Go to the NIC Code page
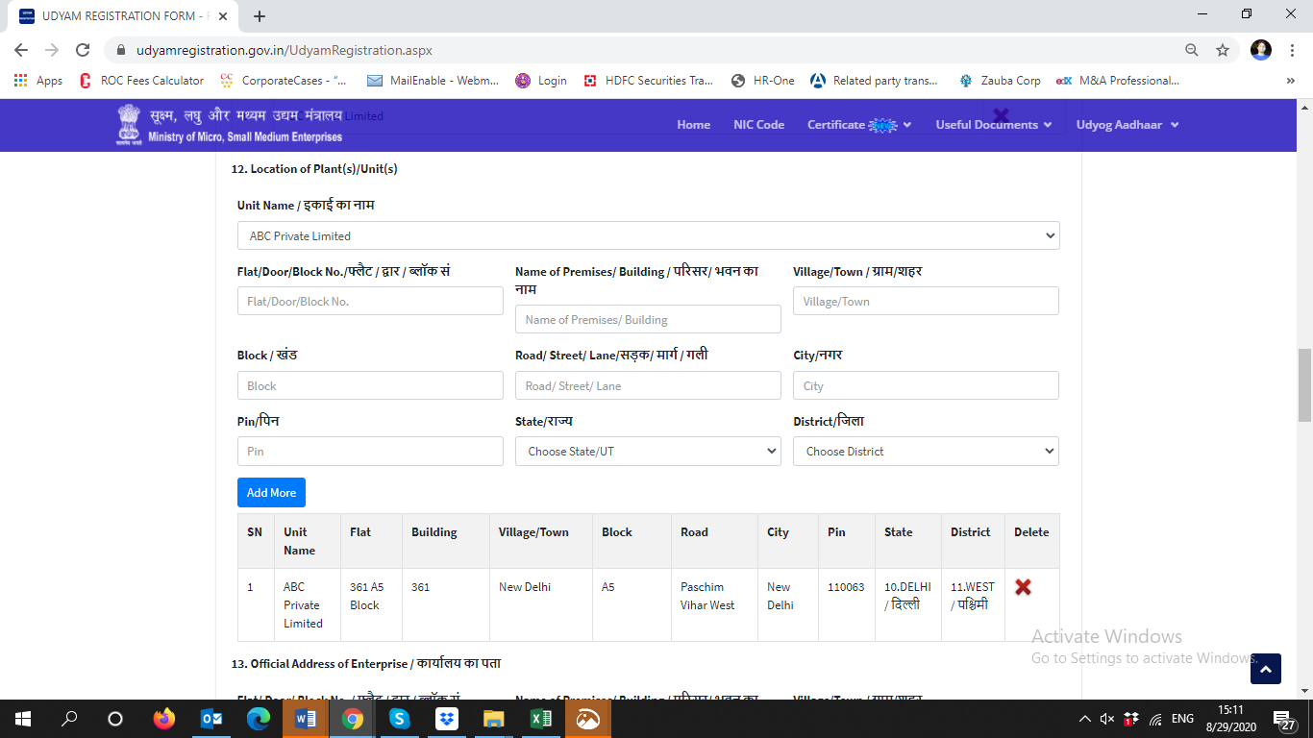This screenshot has height=738, width=1313. point(758,125)
